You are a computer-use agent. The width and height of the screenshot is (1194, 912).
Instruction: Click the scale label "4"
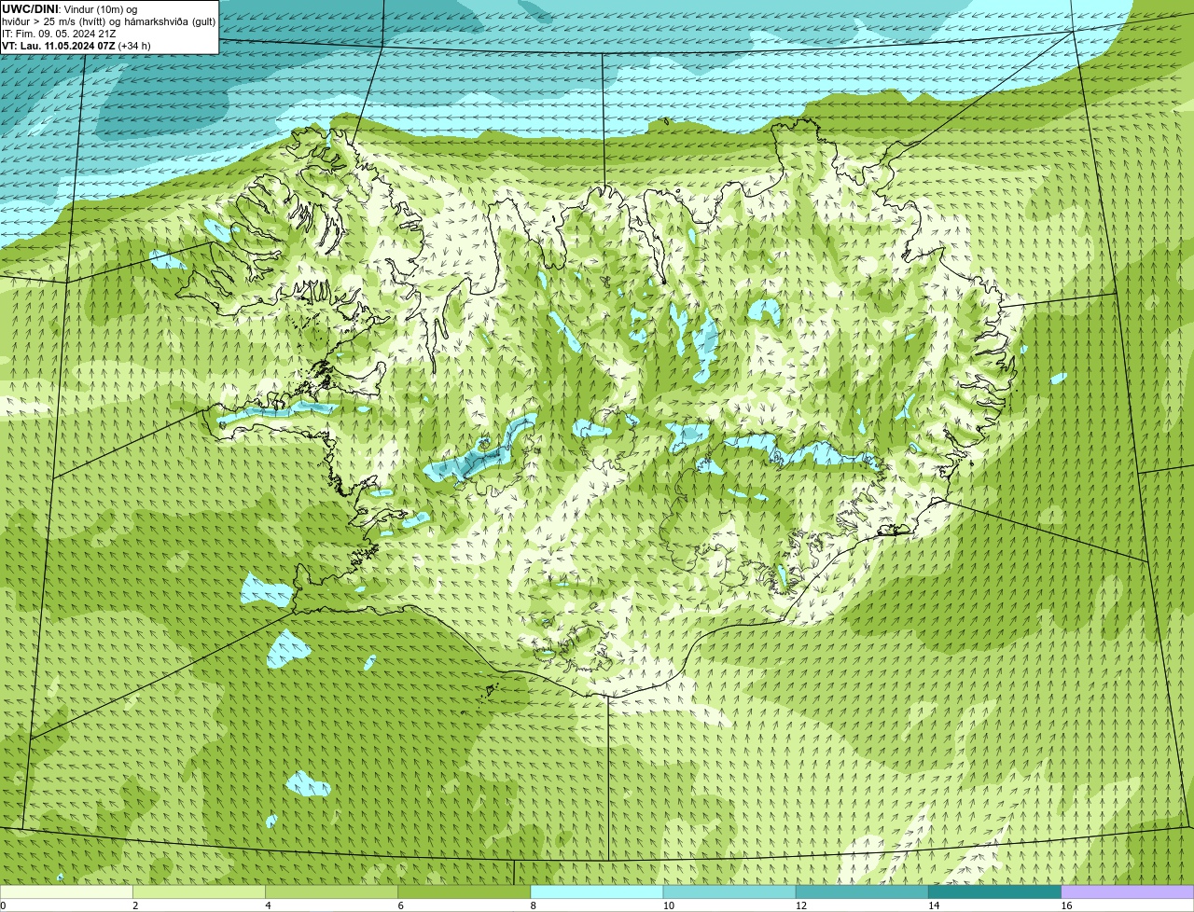coord(268,905)
